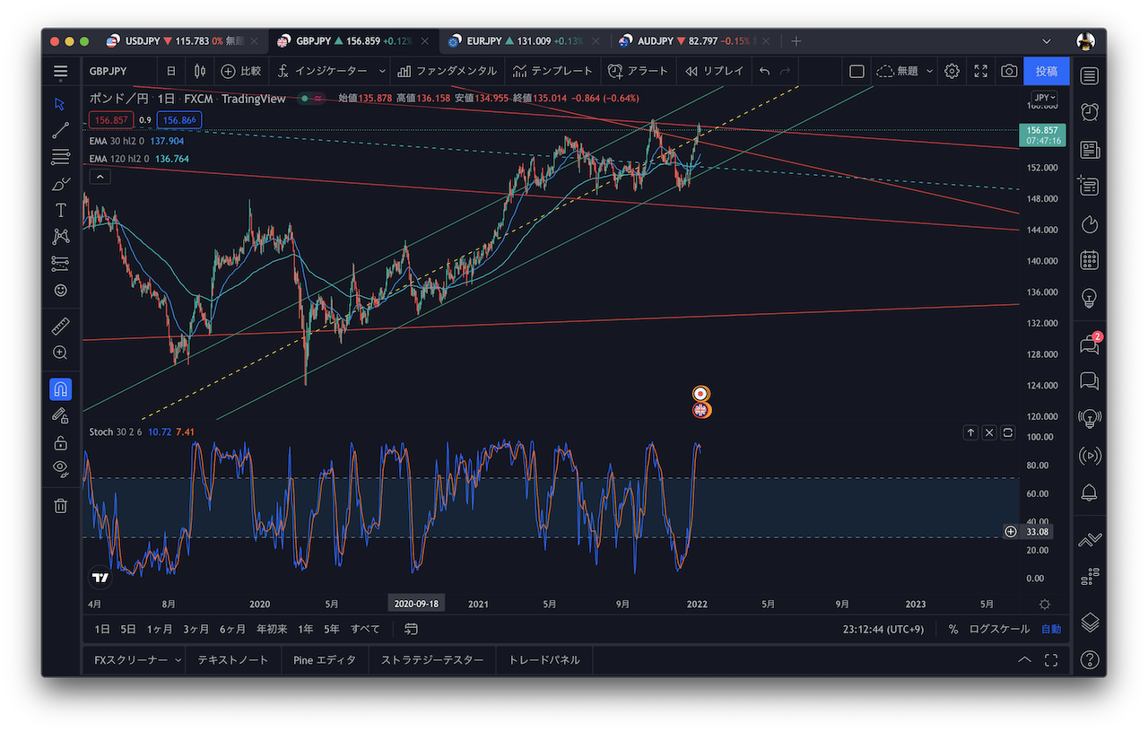The width and height of the screenshot is (1148, 732).
Task: Toggle percent scale mode
Action: (x=952, y=629)
